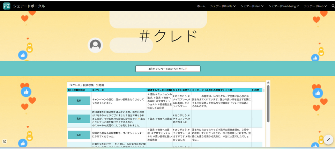This screenshot has height=149, width=335.
Task: Expand the シェアードHub menu
Action: coord(315,6)
